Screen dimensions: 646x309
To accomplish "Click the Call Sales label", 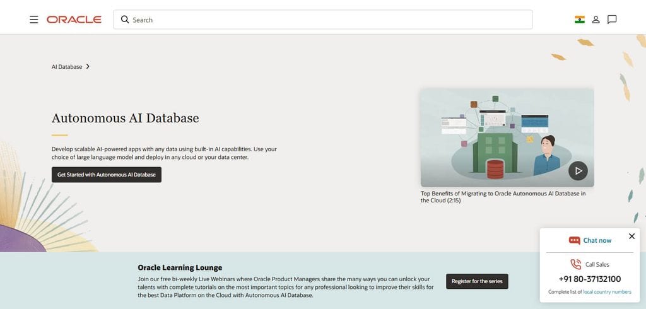I will [597, 264].
